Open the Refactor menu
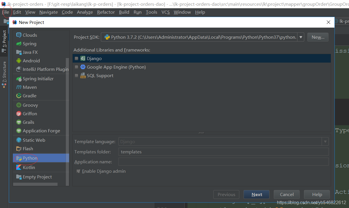Image resolution: width=349 pixels, height=208 pixels. (106, 12)
